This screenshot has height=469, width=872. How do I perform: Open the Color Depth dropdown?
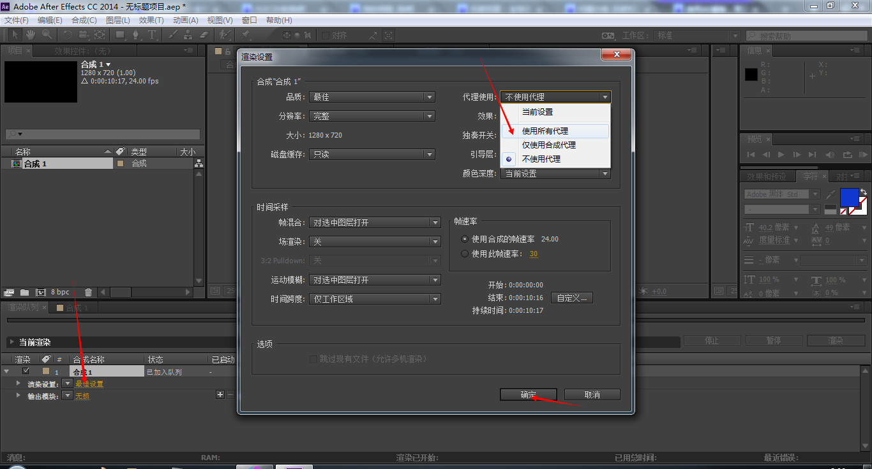(x=555, y=173)
